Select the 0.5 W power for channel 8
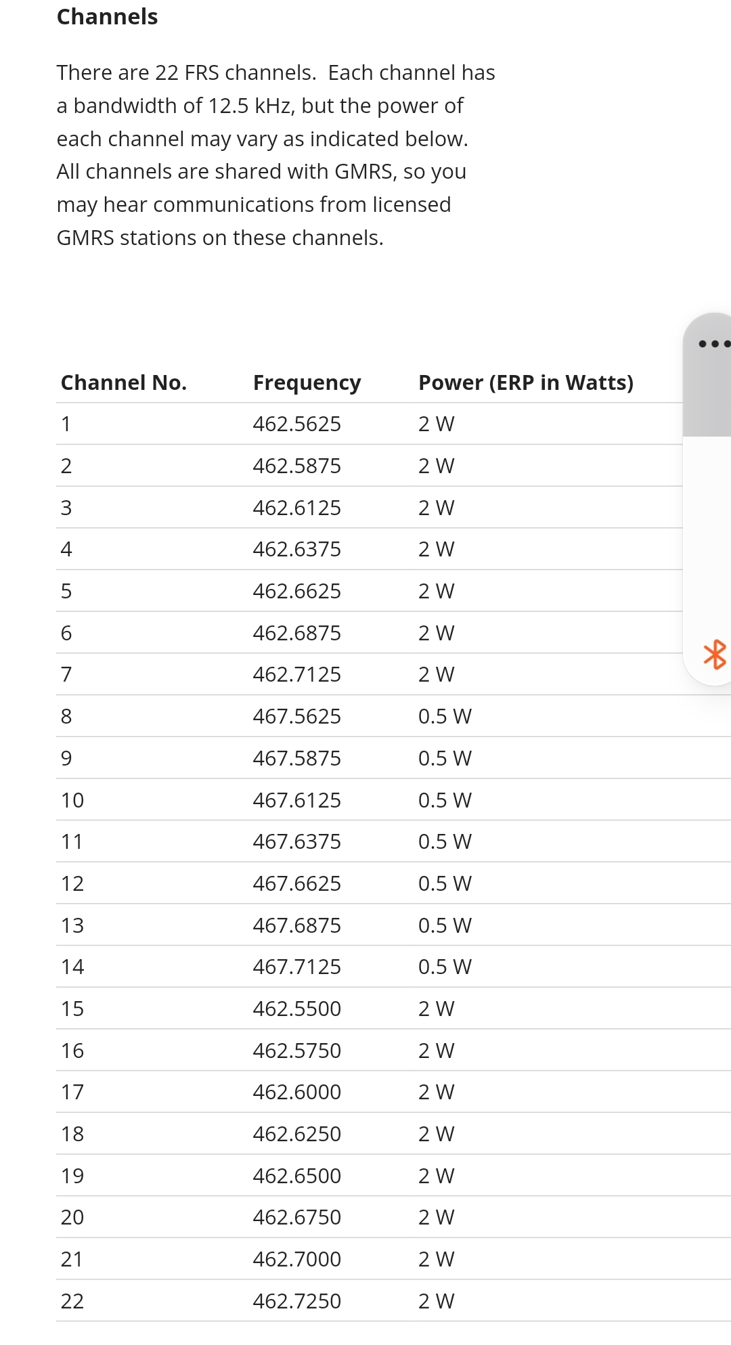The image size is (731, 1345). click(444, 717)
